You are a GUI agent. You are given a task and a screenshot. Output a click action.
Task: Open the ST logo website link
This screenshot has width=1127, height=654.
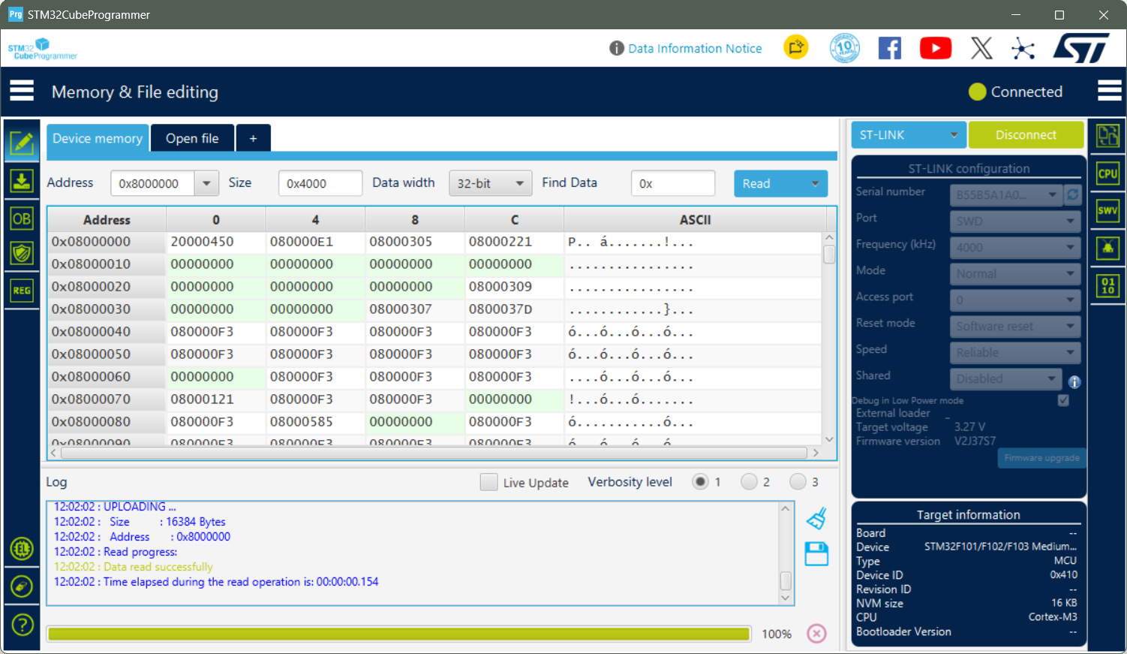(1080, 48)
